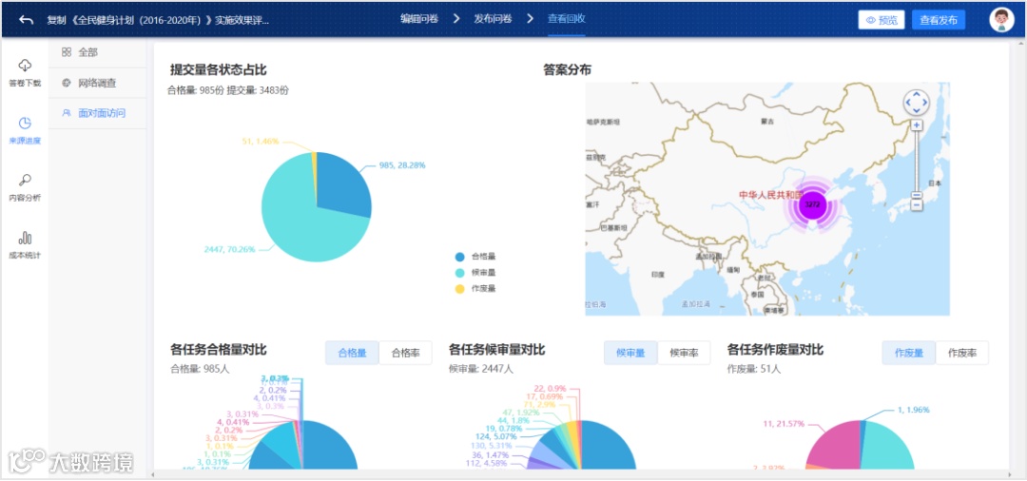
Task: Click the 查看发布 button
Action: (939, 20)
